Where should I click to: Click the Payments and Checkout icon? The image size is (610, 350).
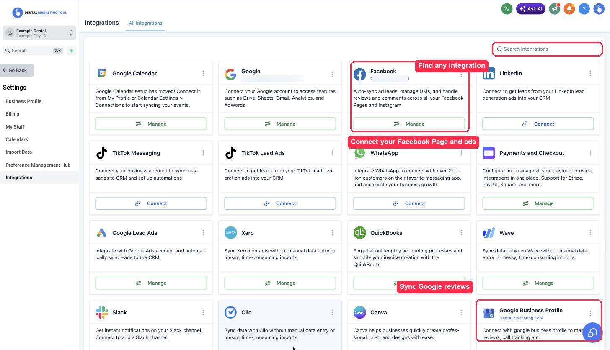(489, 153)
